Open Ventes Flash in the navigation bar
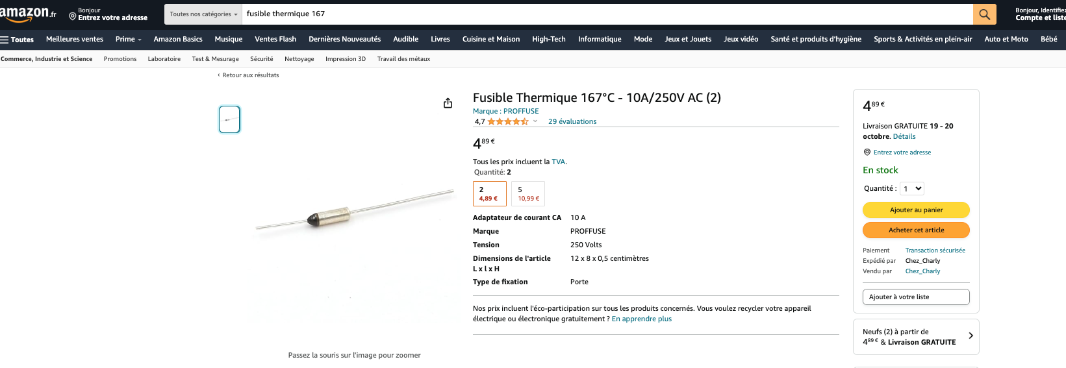Screen dimensions: 1066x368 point(275,39)
